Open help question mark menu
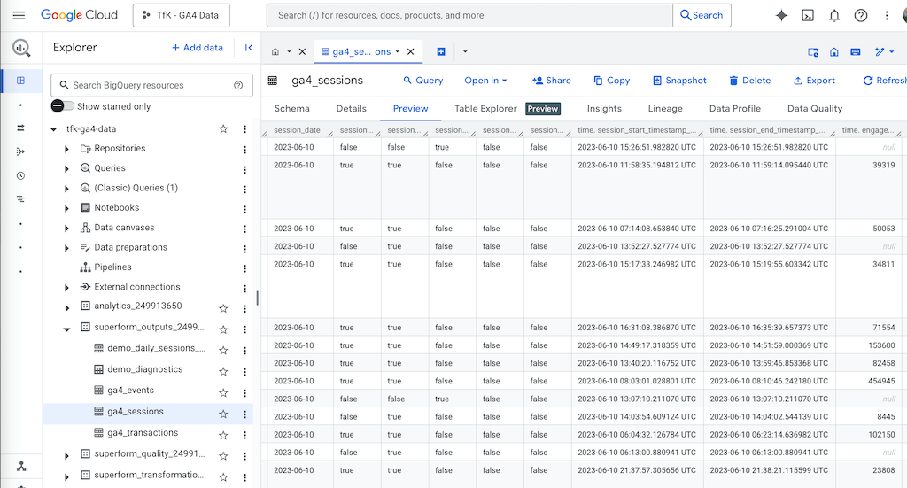 [861, 16]
